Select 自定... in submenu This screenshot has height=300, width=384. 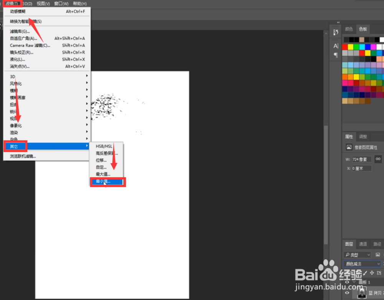(106, 167)
